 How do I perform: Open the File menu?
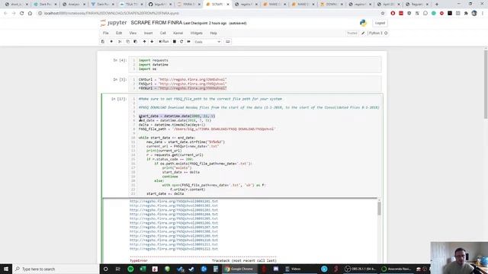[x=106, y=33]
